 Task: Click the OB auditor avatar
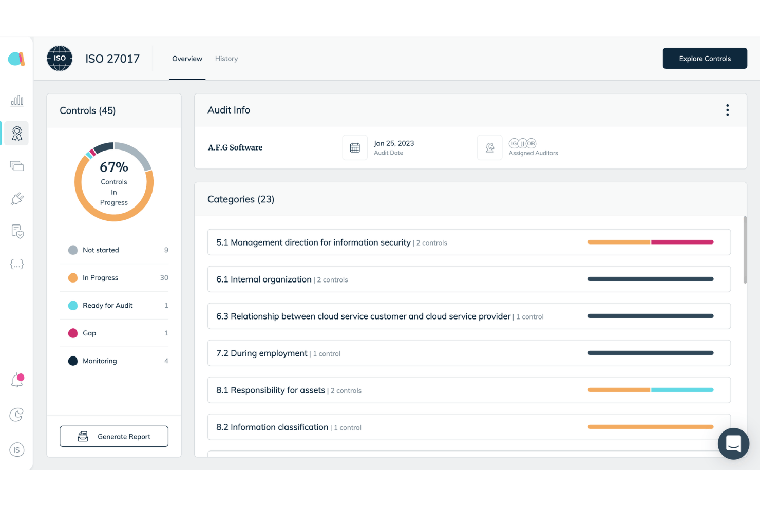pos(531,143)
